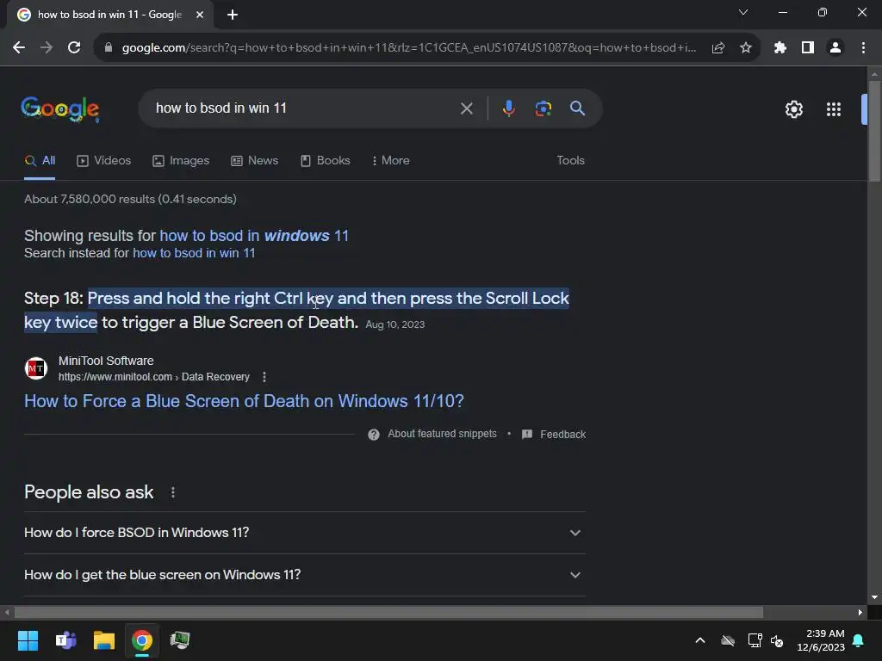Open 'How to Force a Blue Screen of Death' result
The height and width of the screenshot is (661, 882).
point(244,401)
